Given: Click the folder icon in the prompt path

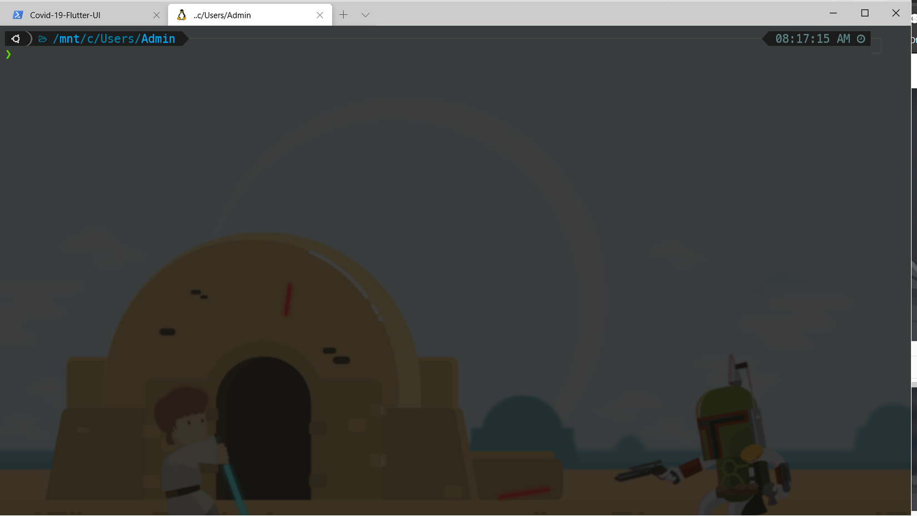Looking at the screenshot, I should (43, 39).
